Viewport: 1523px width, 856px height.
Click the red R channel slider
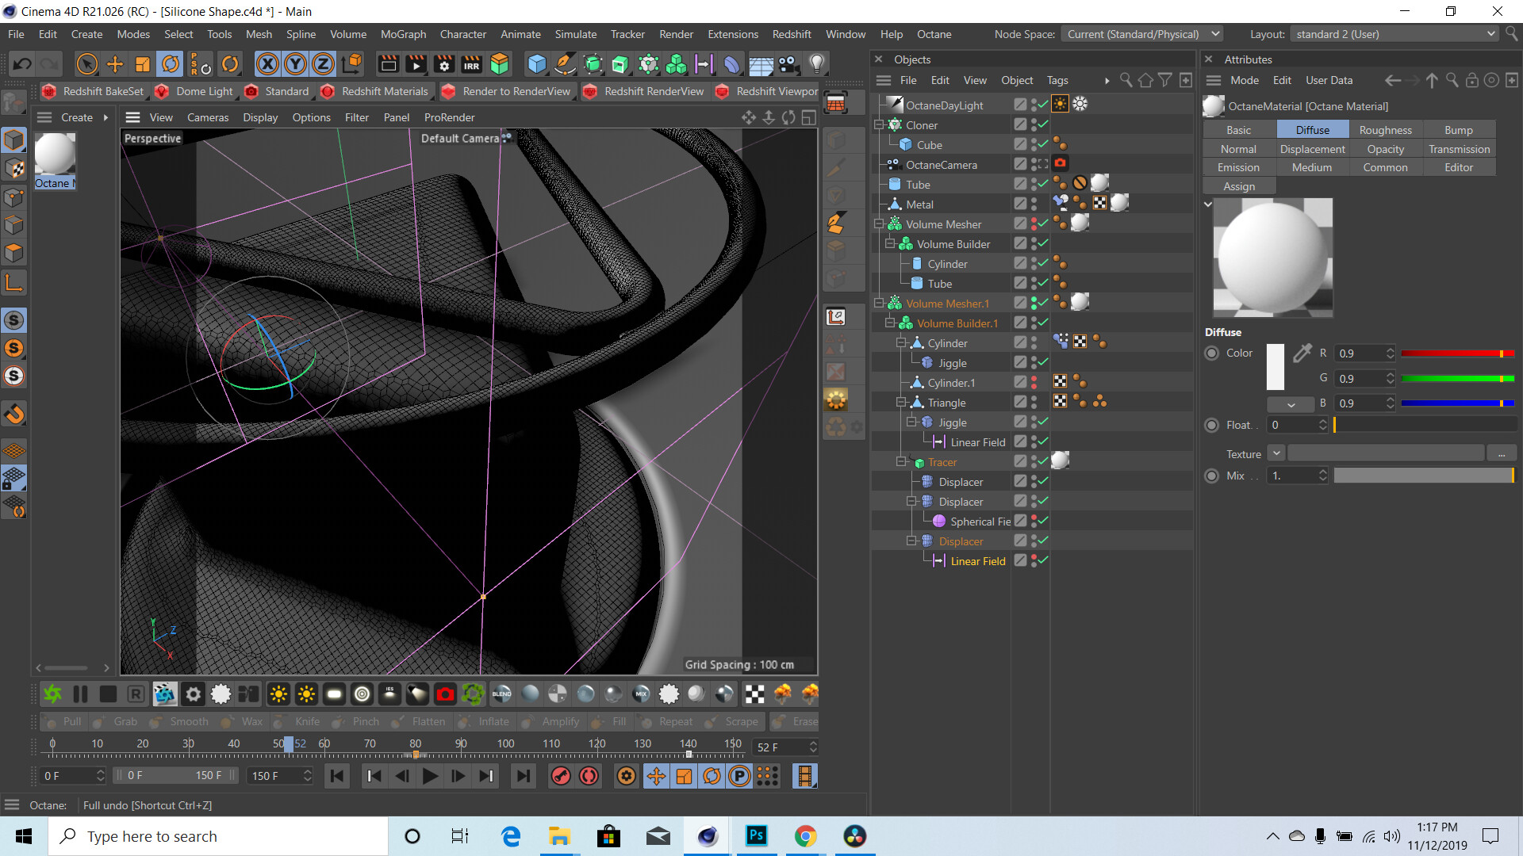click(1456, 353)
